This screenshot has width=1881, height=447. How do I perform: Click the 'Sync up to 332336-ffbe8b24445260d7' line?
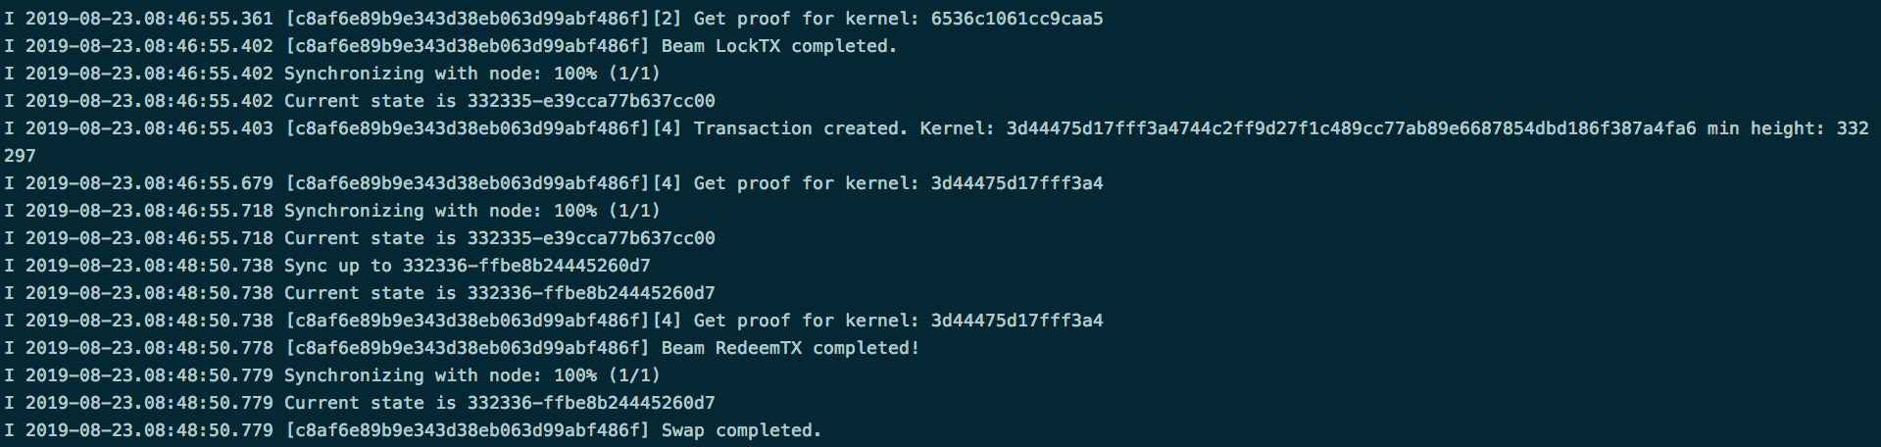(327, 266)
